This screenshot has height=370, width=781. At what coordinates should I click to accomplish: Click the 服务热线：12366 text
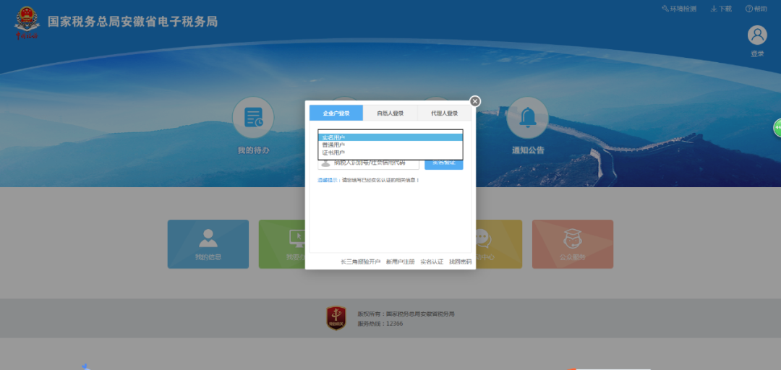pyautogui.click(x=380, y=324)
